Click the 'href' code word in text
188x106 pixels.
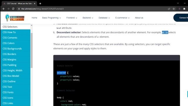click(x=59, y=28)
